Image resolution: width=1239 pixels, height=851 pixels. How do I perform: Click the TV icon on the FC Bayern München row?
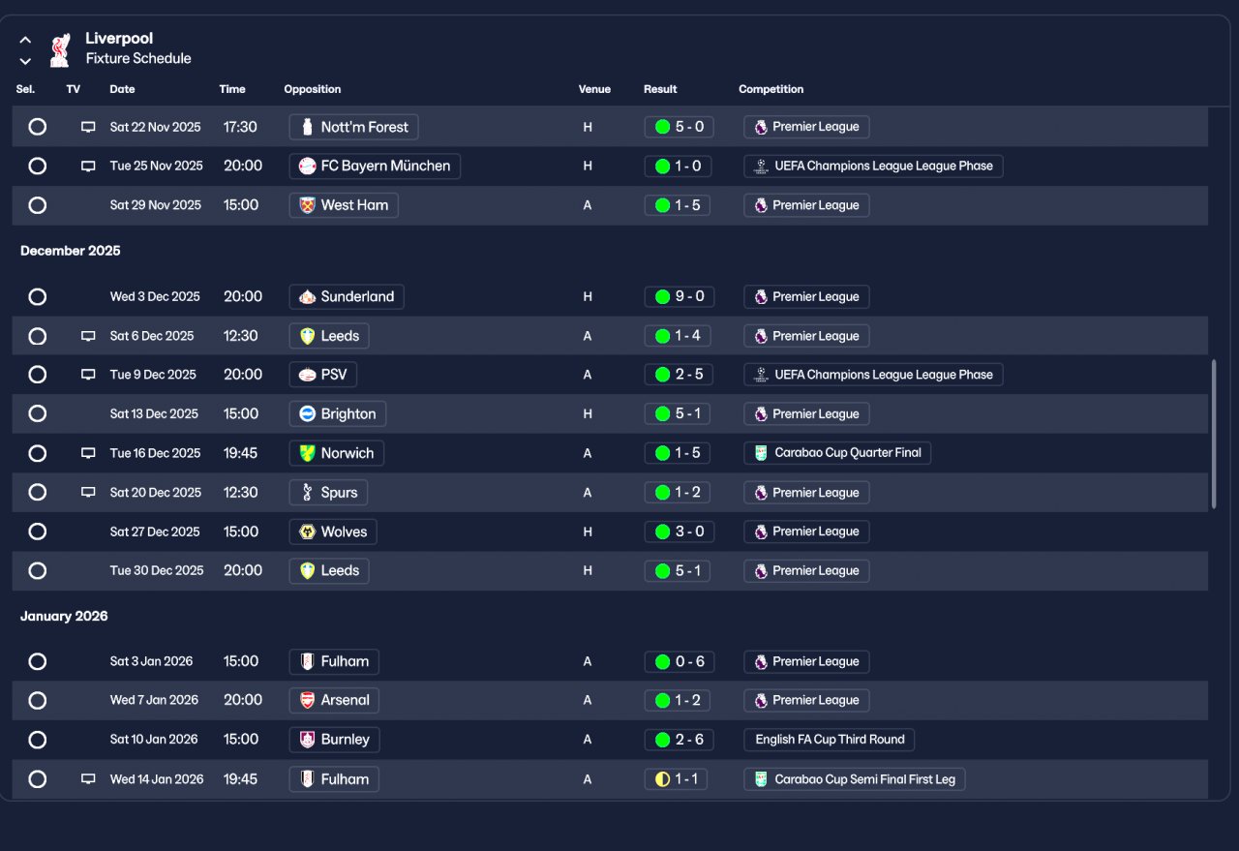(88, 166)
